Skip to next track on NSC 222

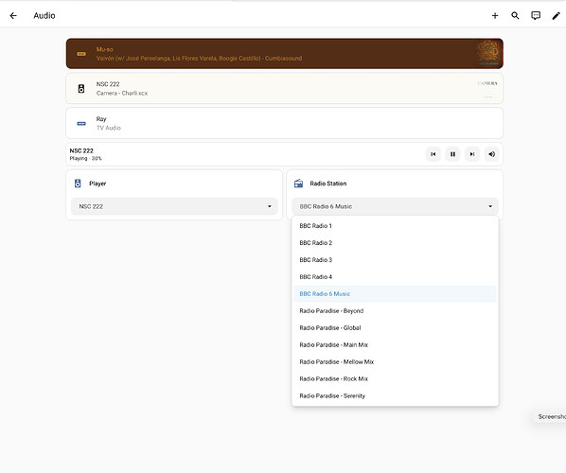(472, 154)
